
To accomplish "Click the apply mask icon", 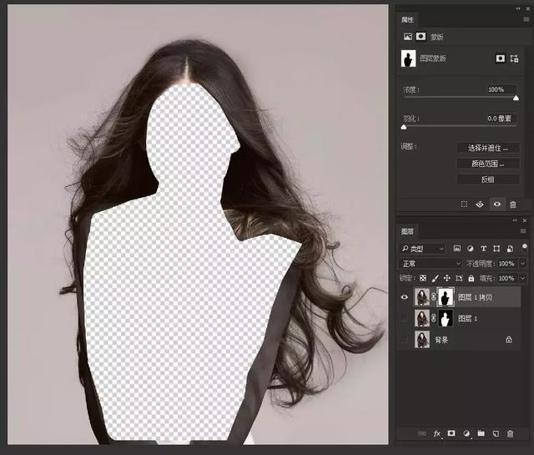I will [481, 204].
